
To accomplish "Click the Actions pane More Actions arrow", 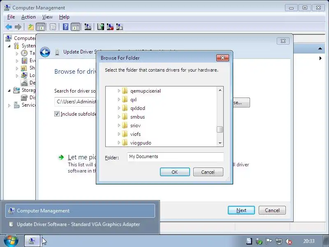I will click(320, 58).
